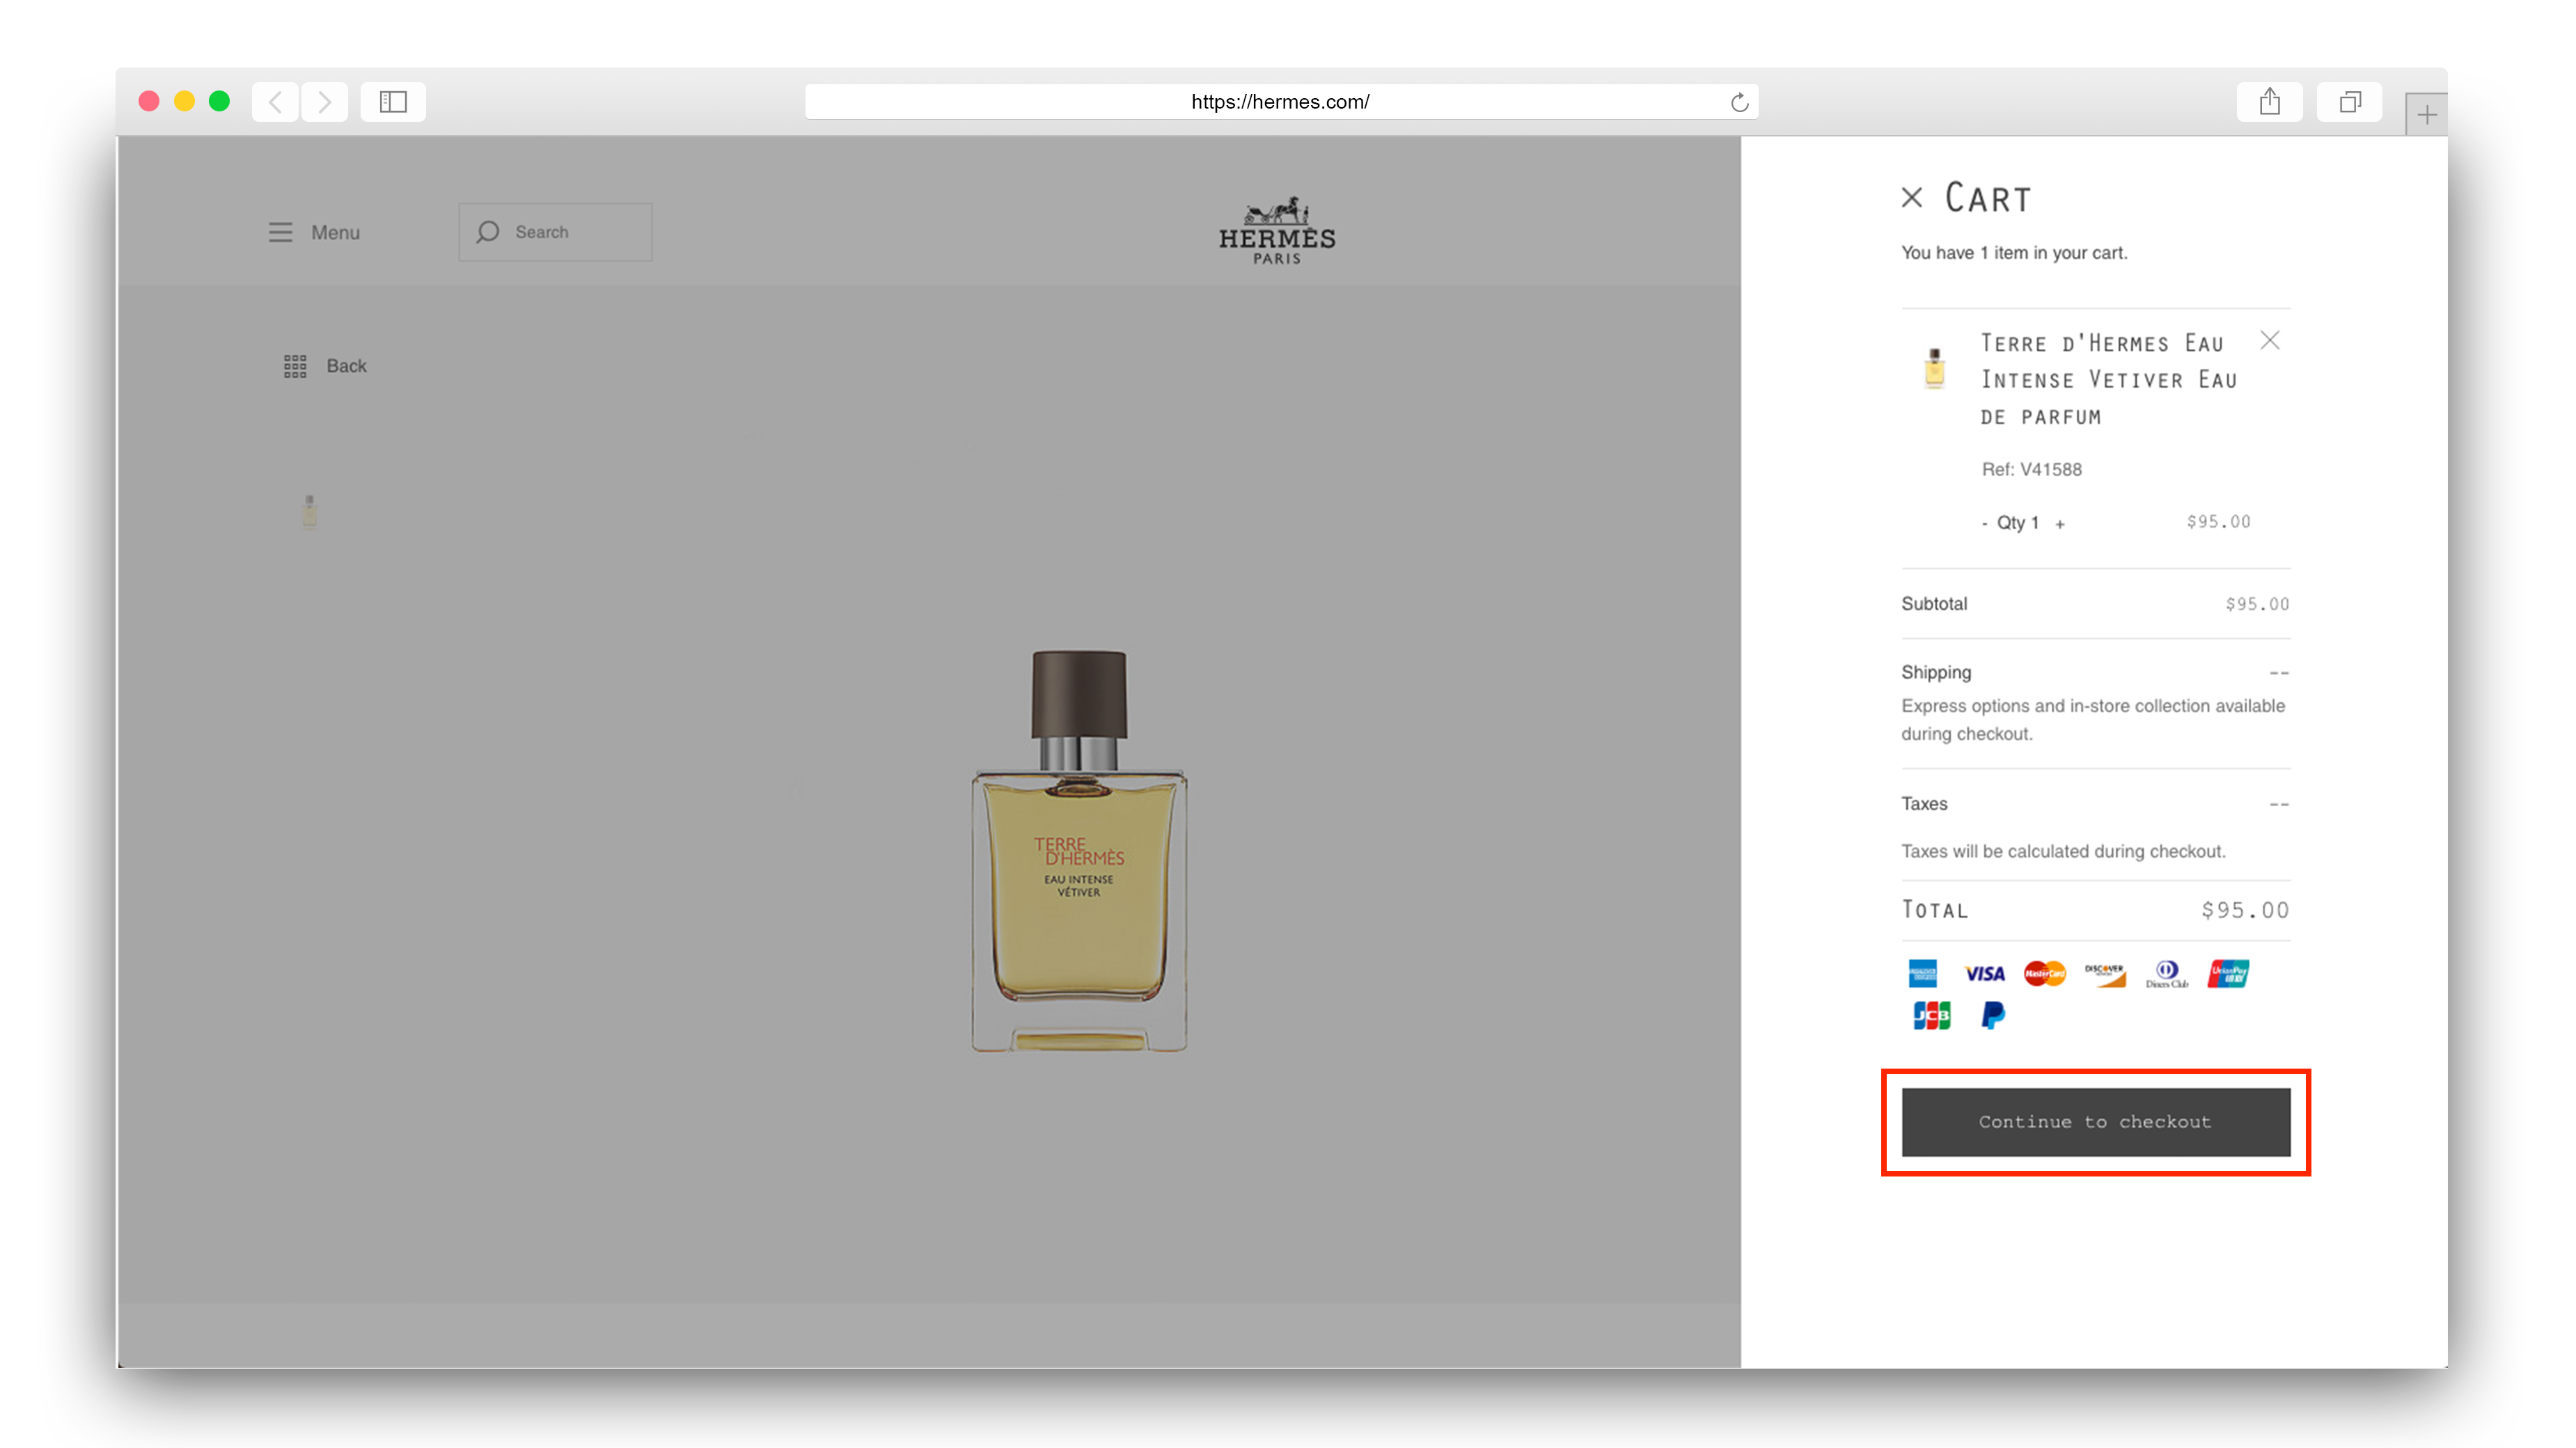Viewport: 2576px width, 1448px height.
Task: Click the UnionPay payment icon
Action: pyautogui.click(x=2228, y=973)
